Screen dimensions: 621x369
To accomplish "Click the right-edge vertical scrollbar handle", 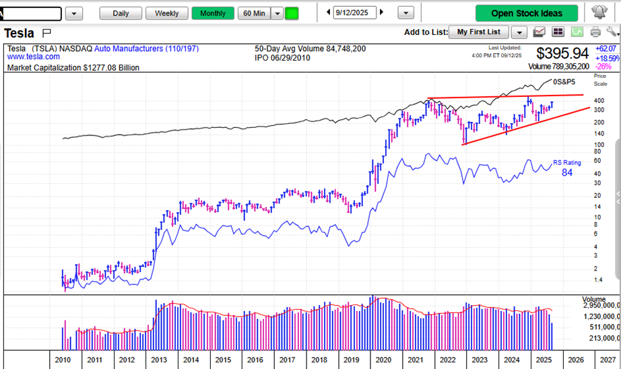I will click(x=618, y=209).
